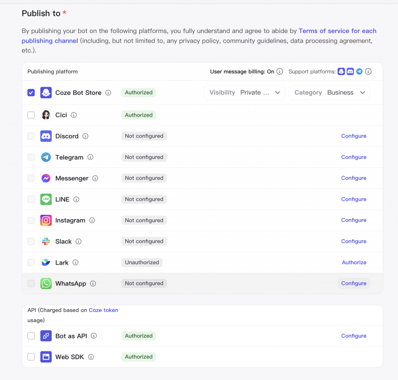Check the Web SDK checkbox

[x=31, y=357]
